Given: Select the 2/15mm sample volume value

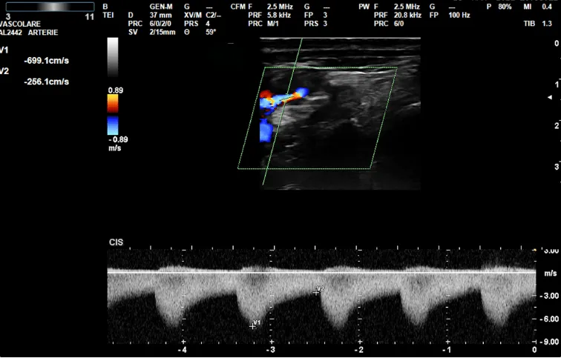Looking at the screenshot, I should coord(163,32).
